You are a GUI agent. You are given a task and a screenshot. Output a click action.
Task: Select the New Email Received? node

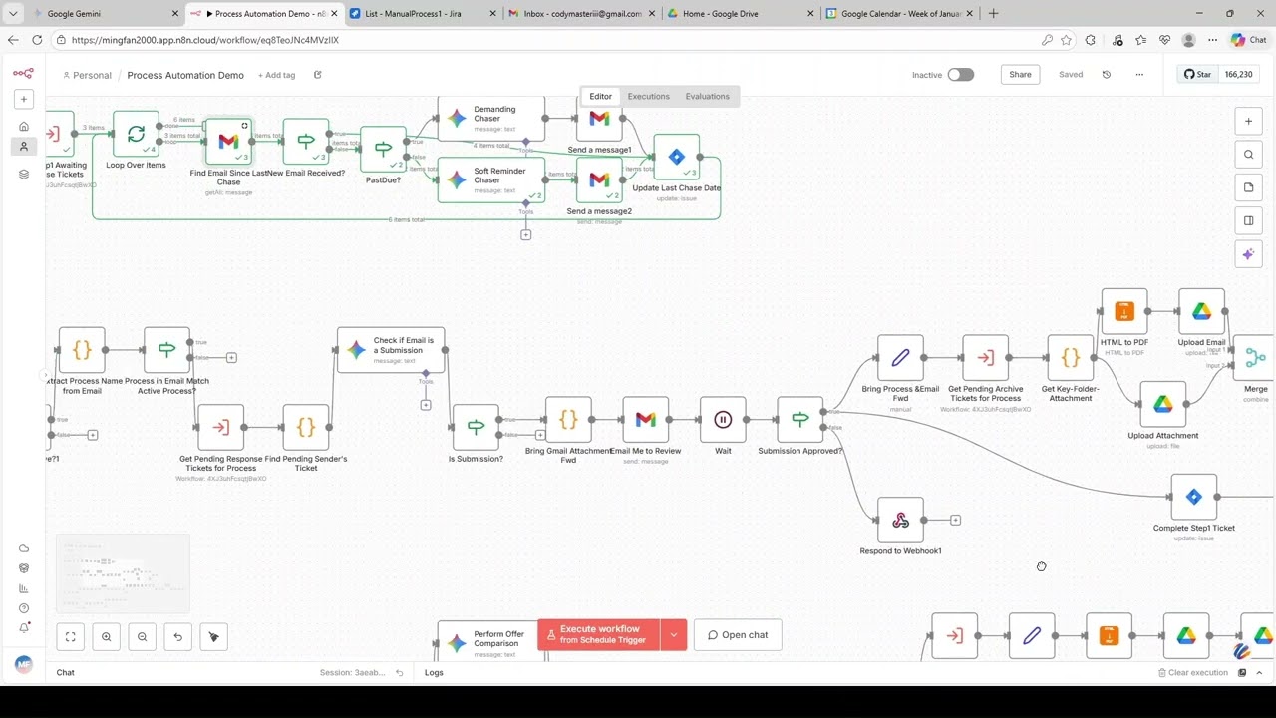306,142
